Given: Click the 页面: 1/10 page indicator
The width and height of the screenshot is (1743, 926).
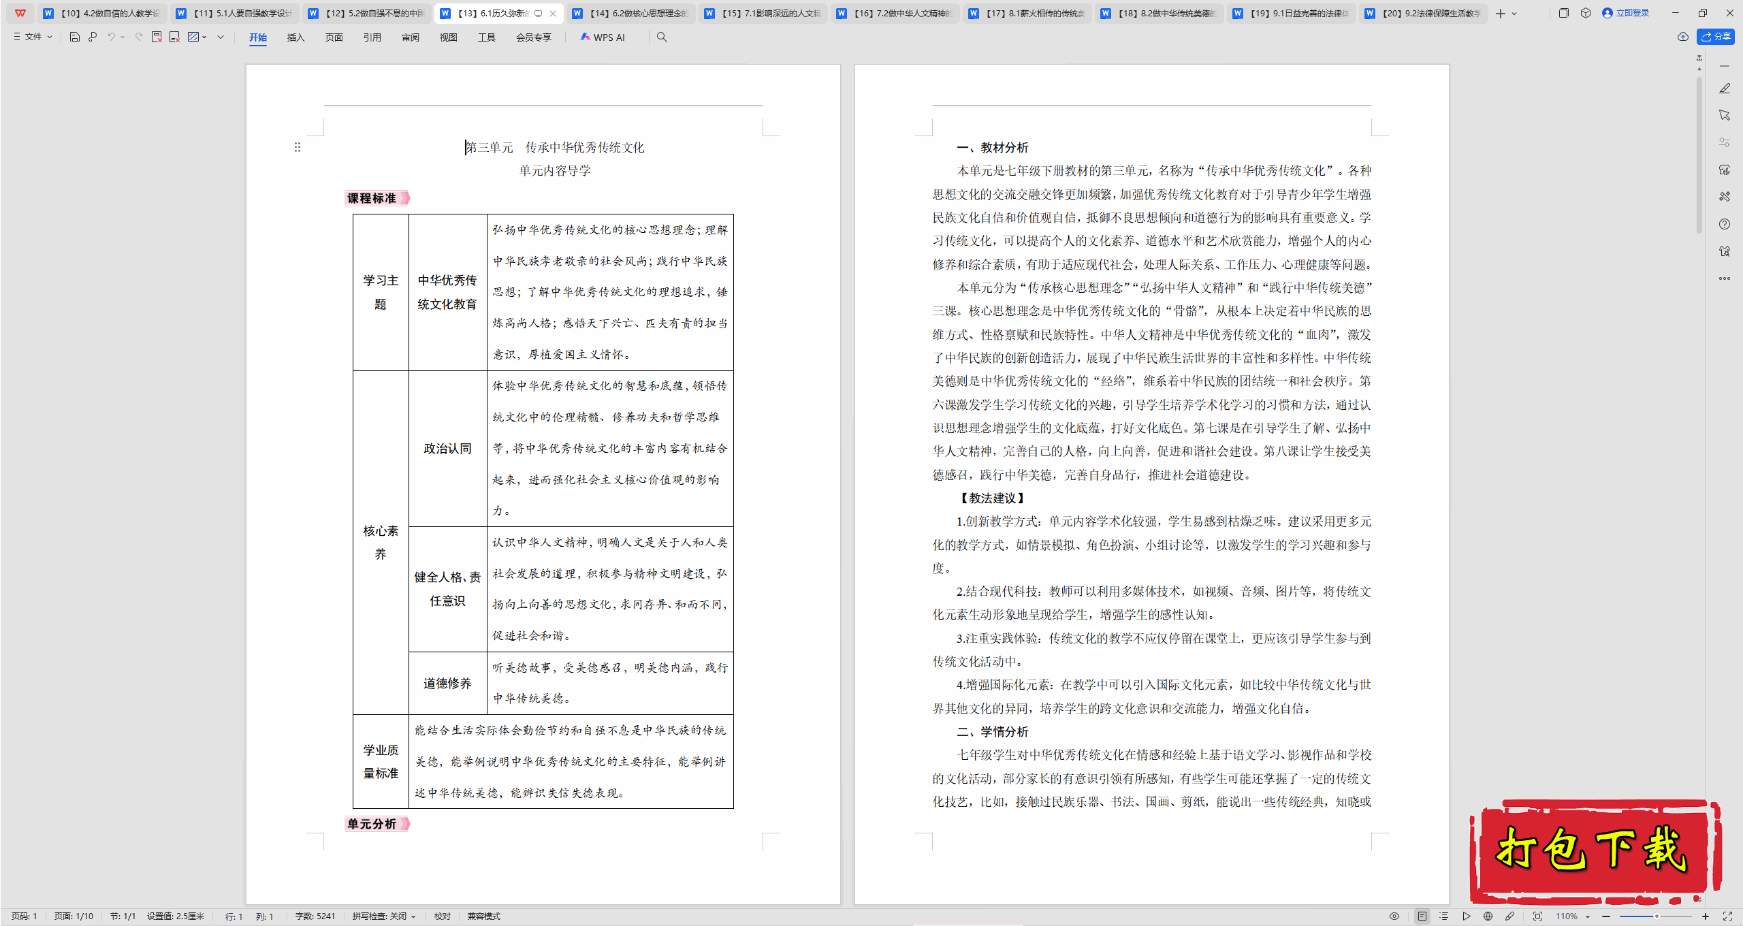Looking at the screenshot, I should tap(74, 916).
